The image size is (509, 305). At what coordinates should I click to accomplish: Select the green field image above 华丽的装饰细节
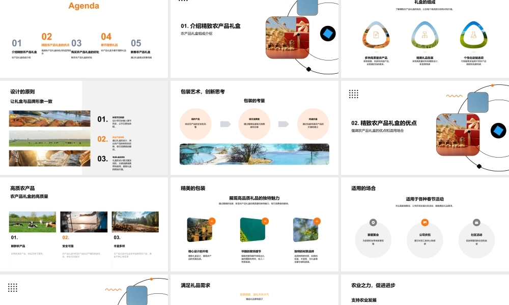(252, 230)
